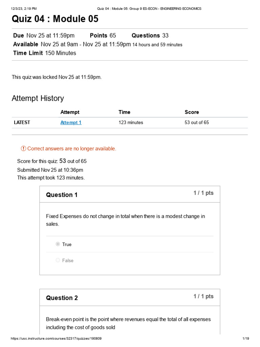Click the Time column header
The height and width of the screenshot is (347, 260).
coord(124,112)
